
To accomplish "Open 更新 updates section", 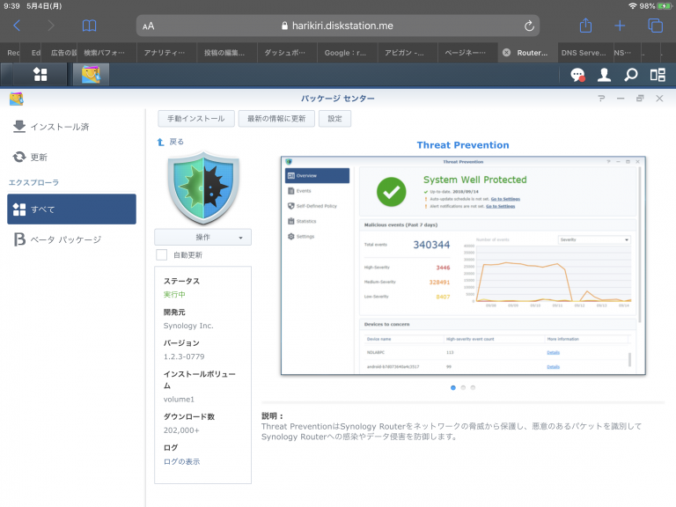I will tap(30, 157).
